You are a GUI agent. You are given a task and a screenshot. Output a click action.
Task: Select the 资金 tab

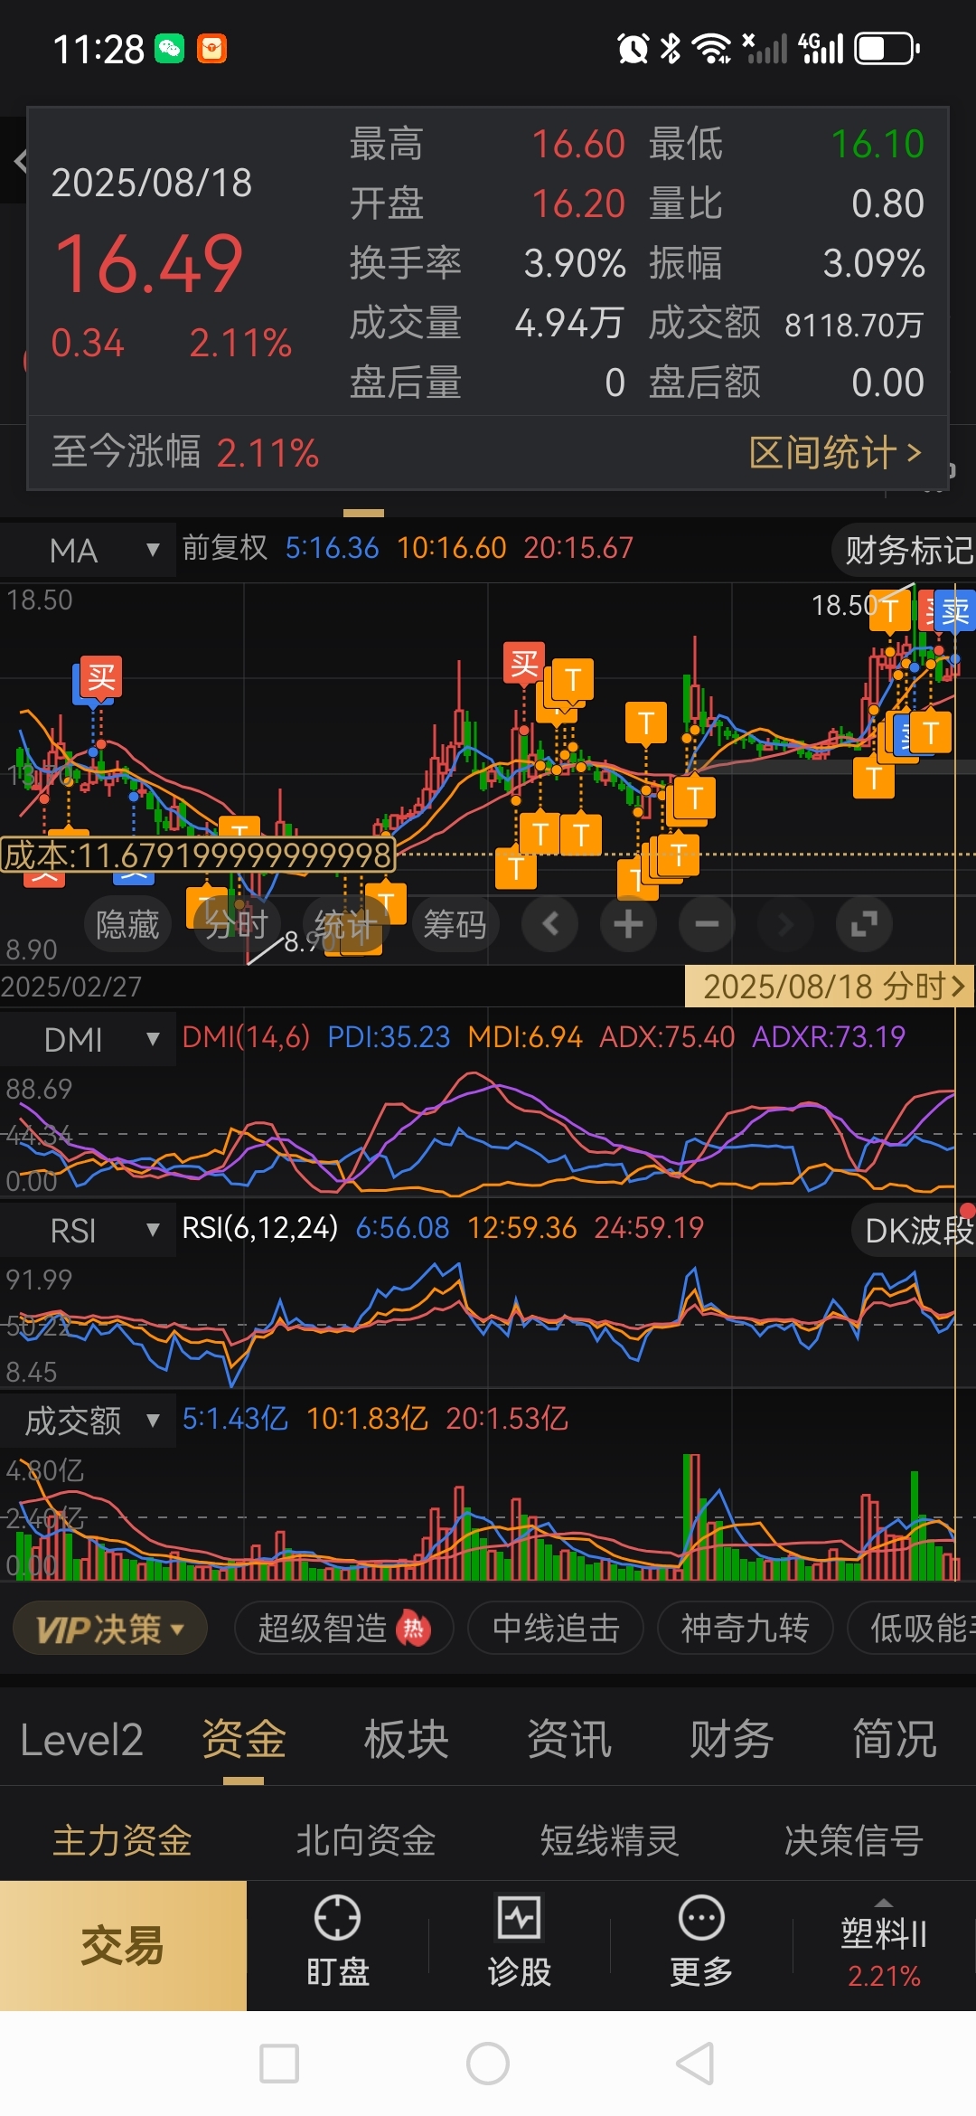point(244,1740)
